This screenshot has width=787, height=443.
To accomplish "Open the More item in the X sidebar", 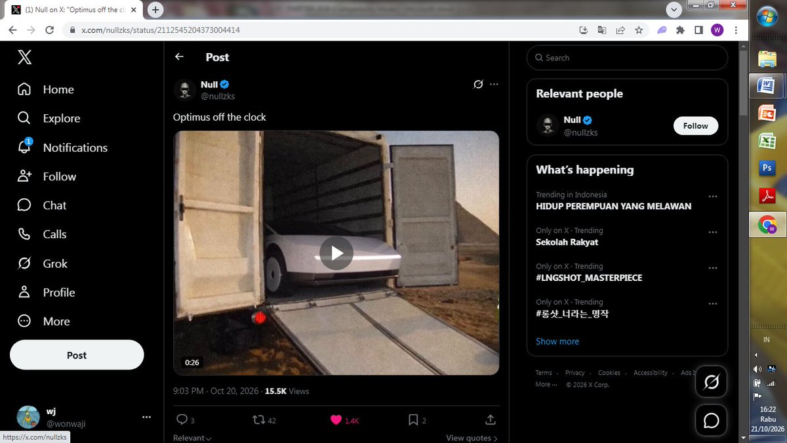I will click(43, 322).
